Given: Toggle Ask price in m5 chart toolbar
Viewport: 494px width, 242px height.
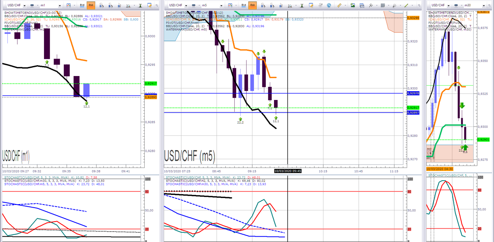Looking at the screenshot, I should point(252,5).
